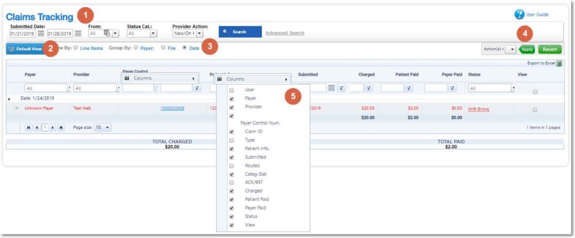Click the Default View tab button

pos(25,49)
